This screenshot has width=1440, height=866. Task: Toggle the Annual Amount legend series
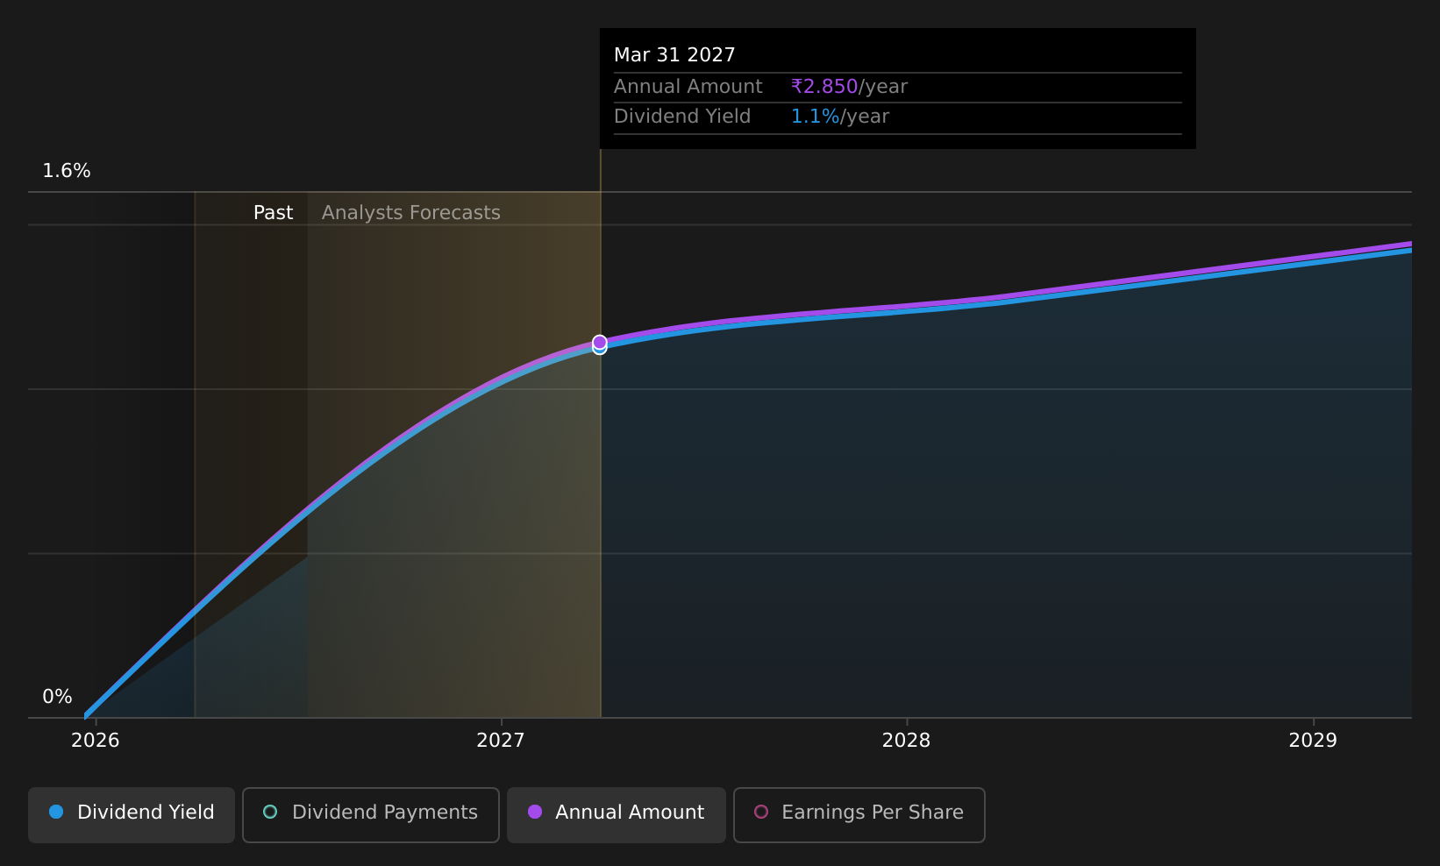pos(616,814)
